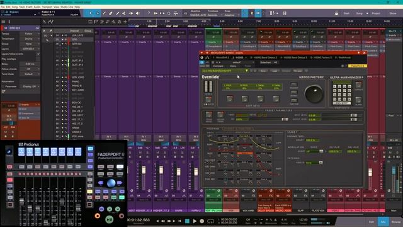This screenshot has width=403, height=227.
Task: Switch to the 3 - H3000 Band Delays 2 tab
Action: [x=264, y=57]
